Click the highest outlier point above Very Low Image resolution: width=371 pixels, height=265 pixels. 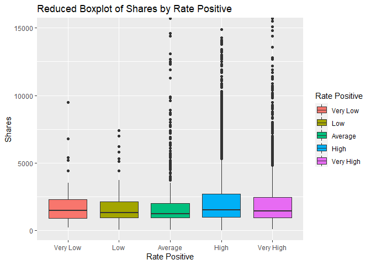pyautogui.click(x=68, y=102)
